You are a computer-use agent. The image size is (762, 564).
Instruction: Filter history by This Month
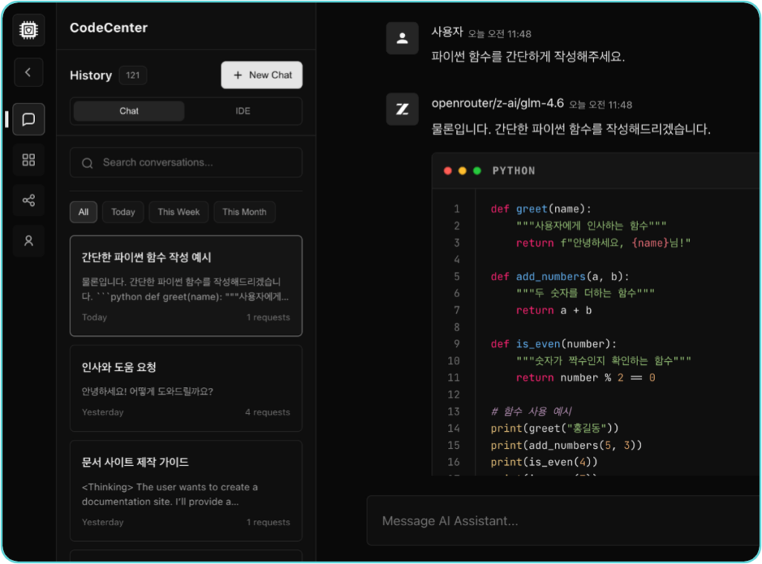(x=244, y=212)
